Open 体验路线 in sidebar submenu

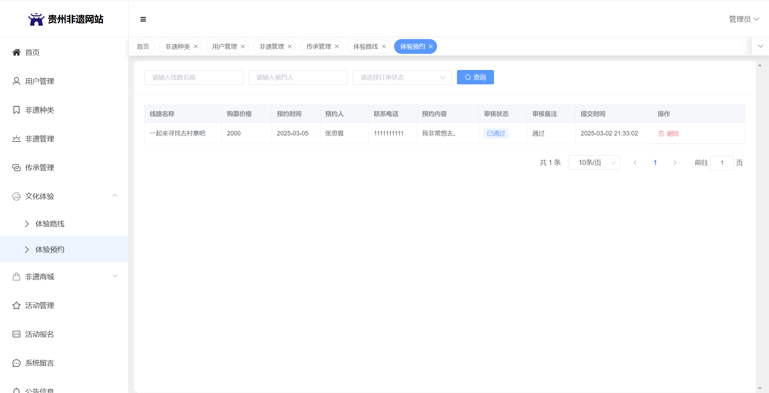pyautogui.click(x=50, y=224)
